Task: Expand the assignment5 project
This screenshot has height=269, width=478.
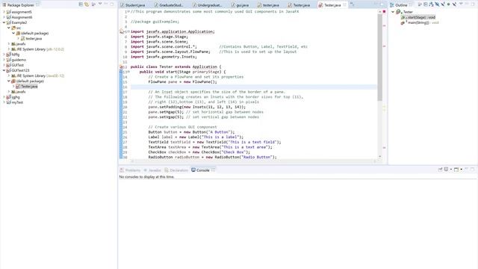Action: [x=4, y=12]
